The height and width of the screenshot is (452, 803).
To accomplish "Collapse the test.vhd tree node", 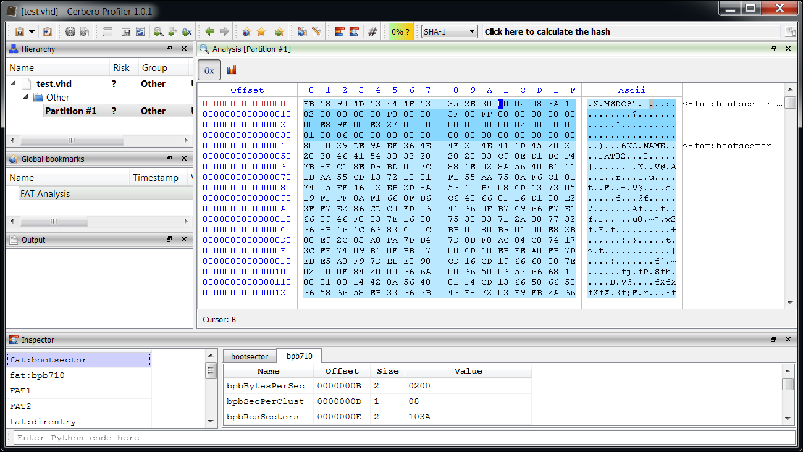I will (x=14, y=84).
